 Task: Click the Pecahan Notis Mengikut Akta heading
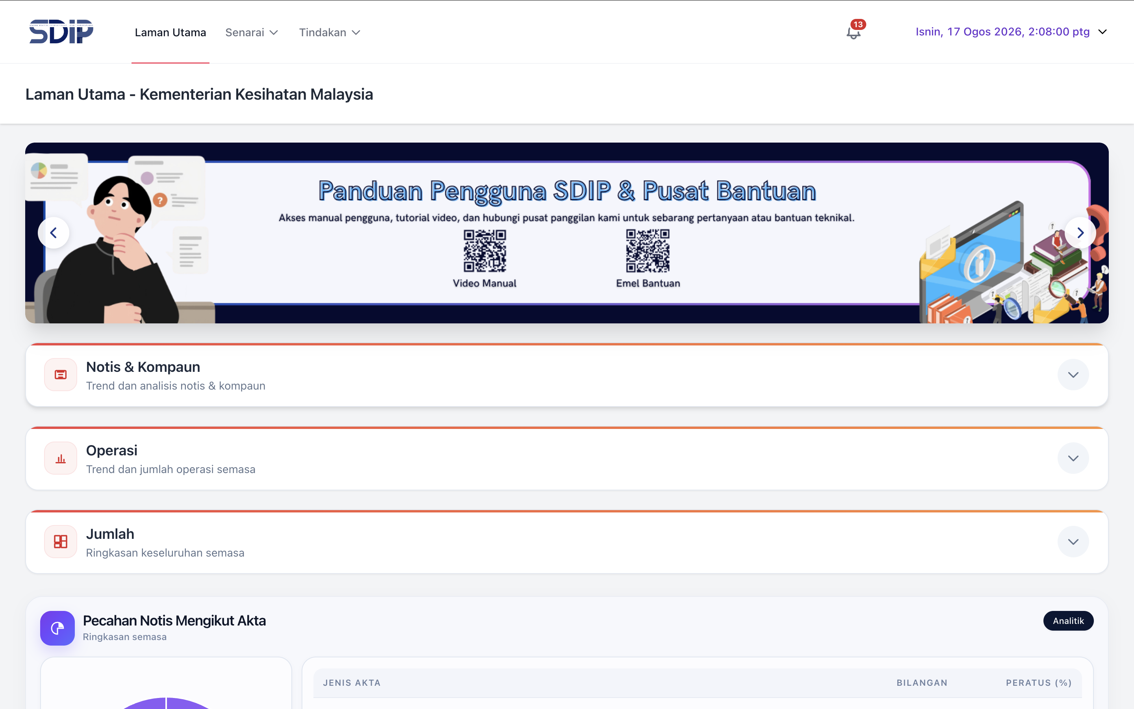(174, 620)
